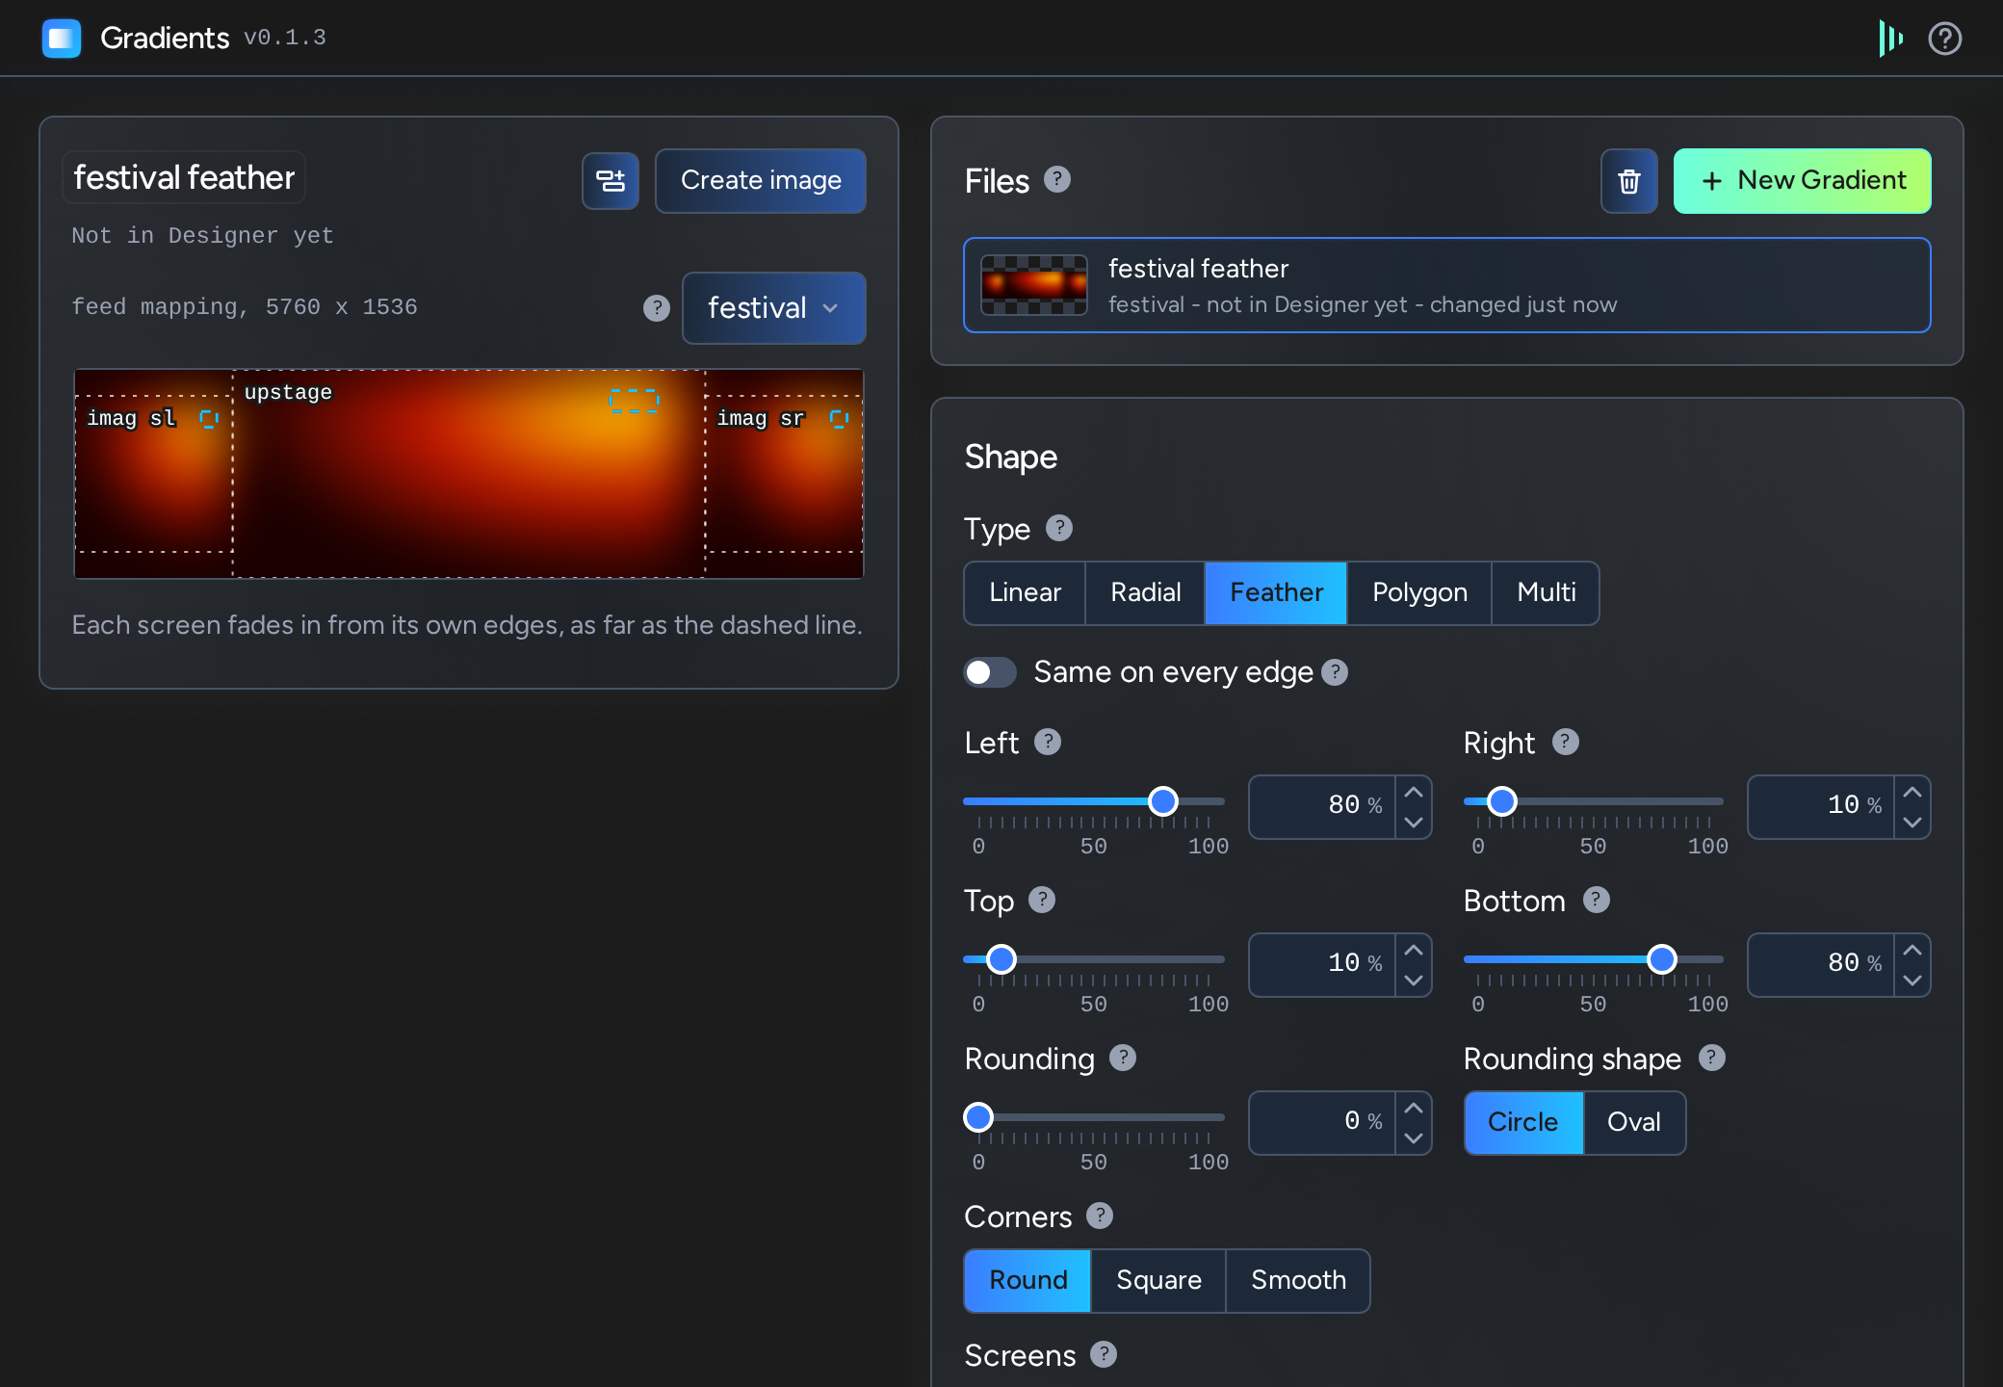
Task: Open Bottom help question mark
Action: click(1597, 900)
